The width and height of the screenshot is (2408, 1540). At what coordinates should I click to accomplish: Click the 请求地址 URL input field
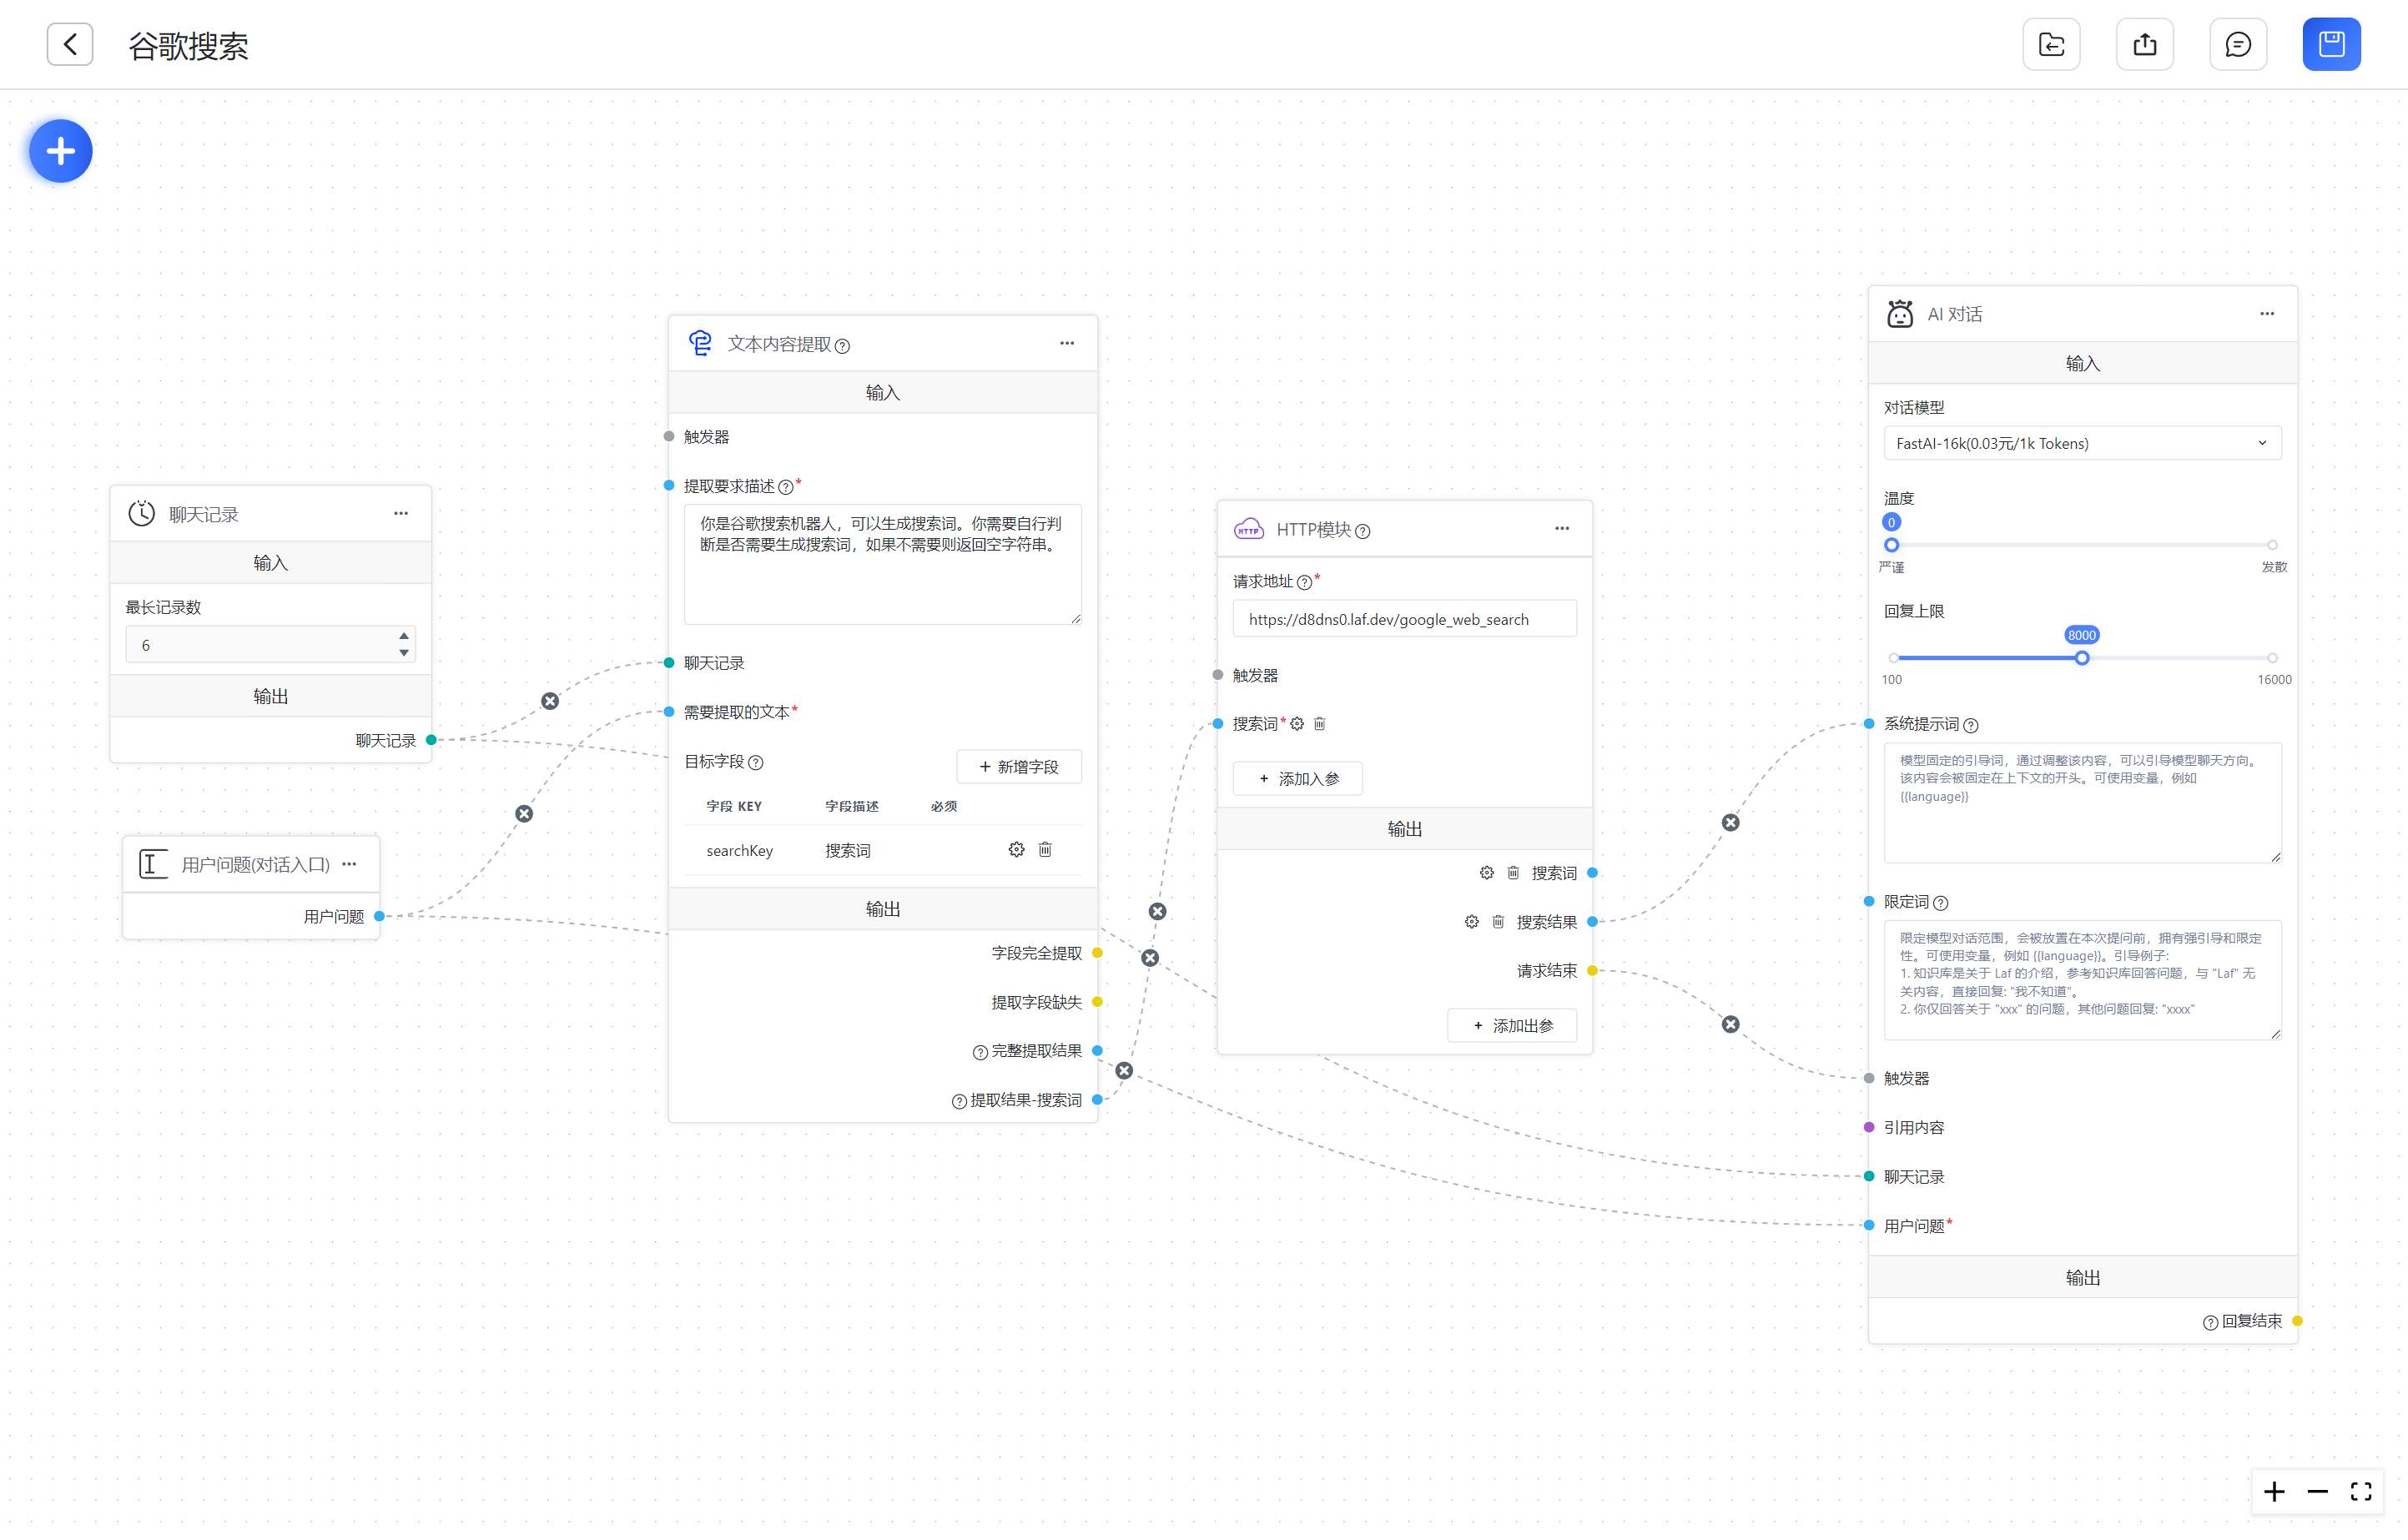pyautogui.click(x=1403, y=619)
